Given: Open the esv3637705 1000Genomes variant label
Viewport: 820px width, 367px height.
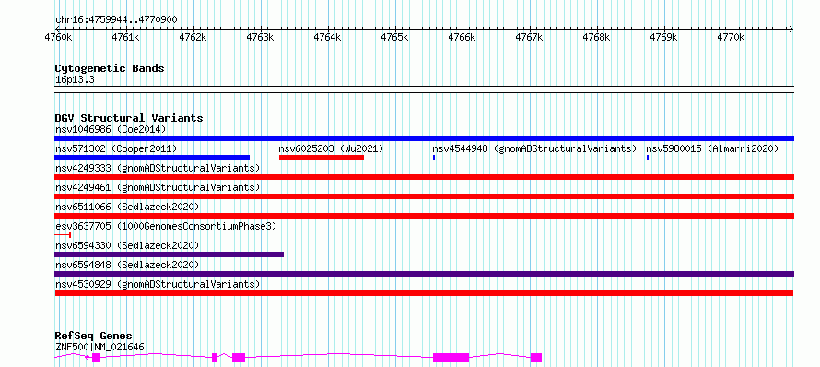Looking at the screenshot, I should point(165,226).
